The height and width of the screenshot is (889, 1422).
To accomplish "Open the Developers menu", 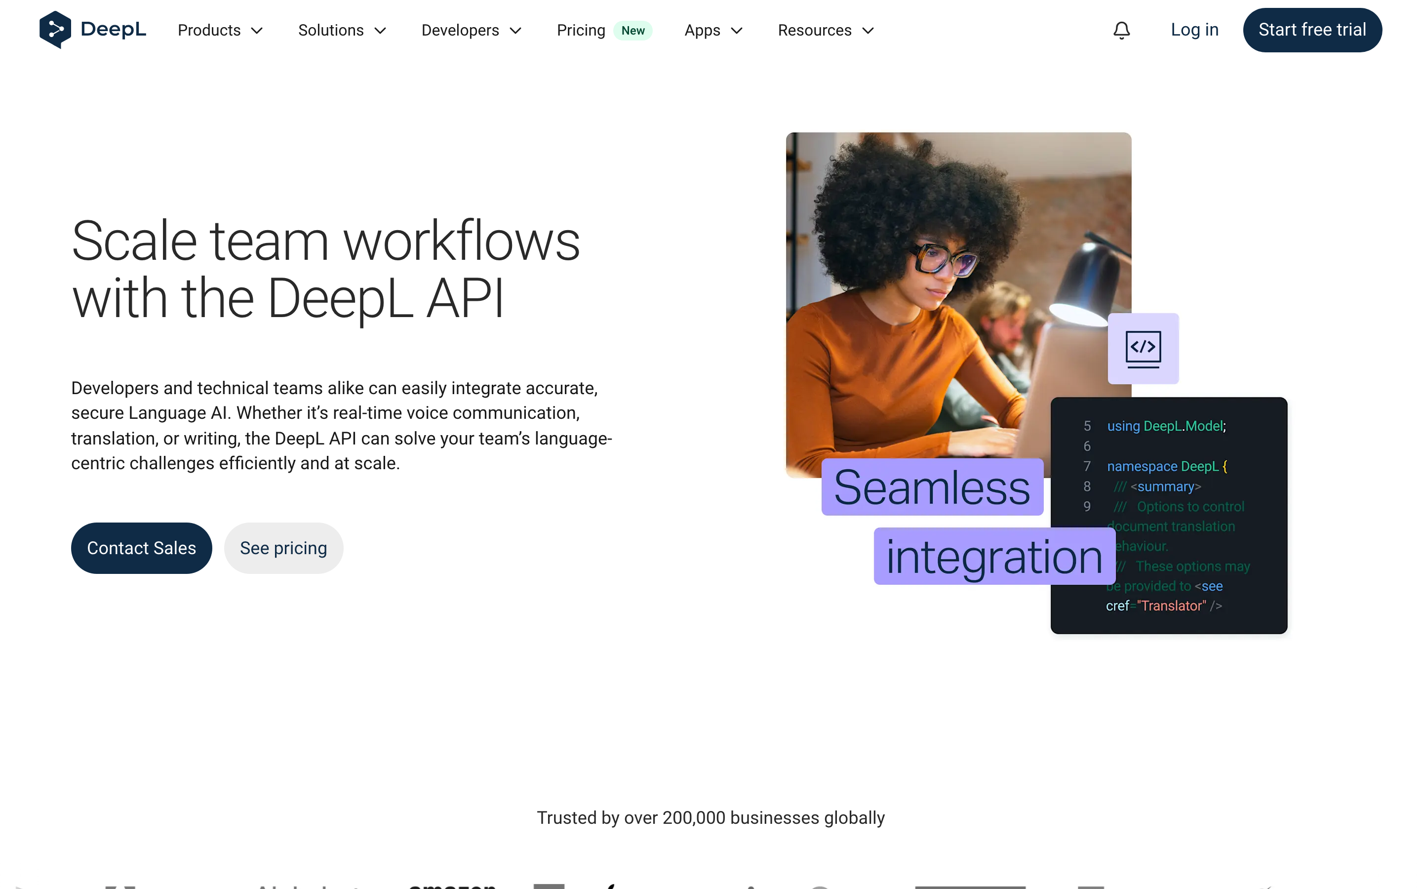I will (472, 30).
